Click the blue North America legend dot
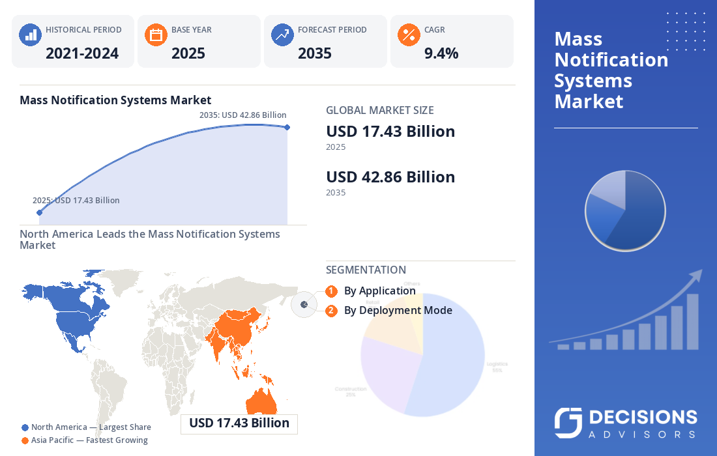 [x=25, y=428]
